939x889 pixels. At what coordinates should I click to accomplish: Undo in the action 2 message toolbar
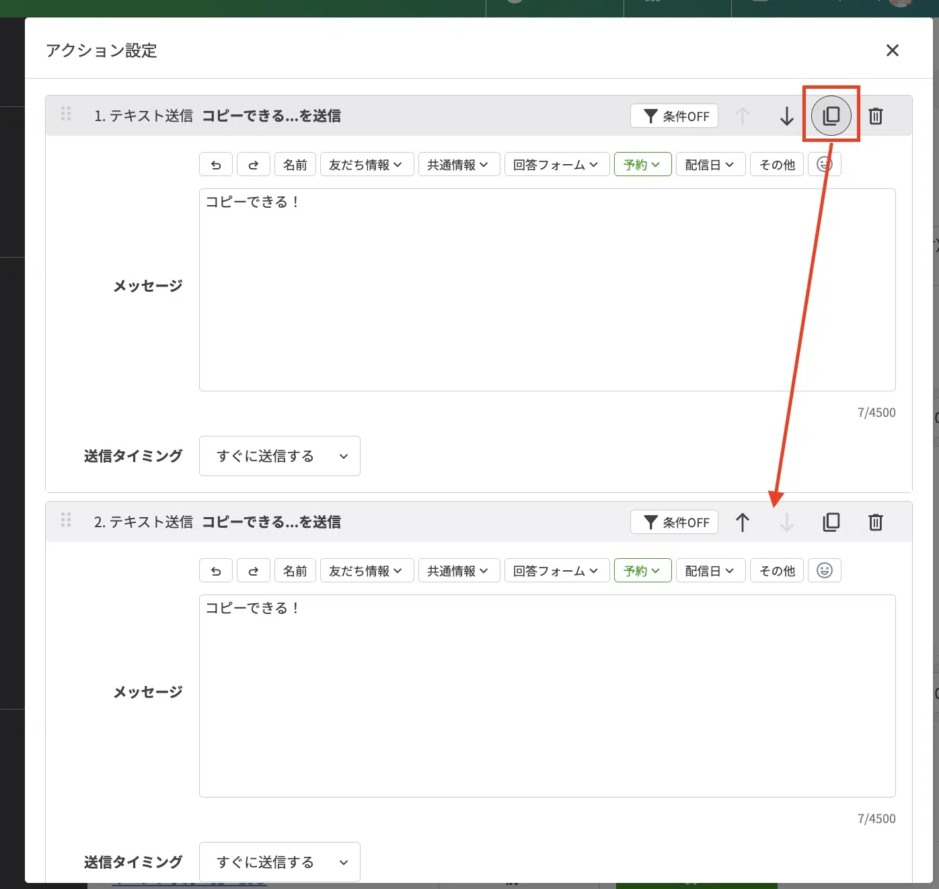point(216,571)
